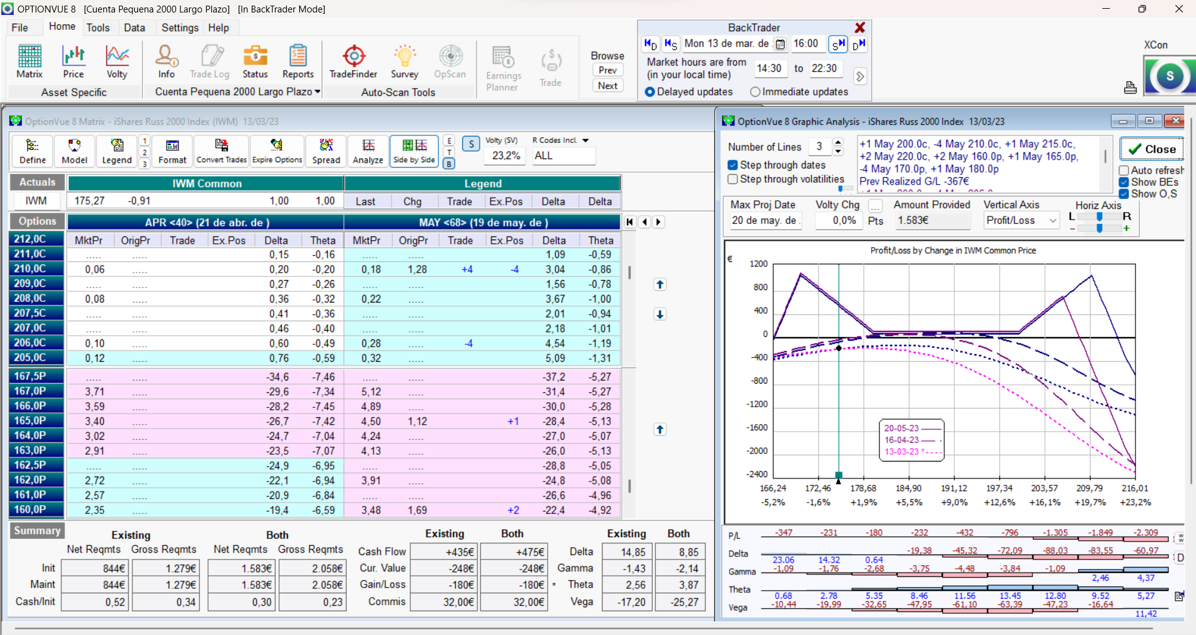Click the Browse Prev button

pos(608,70)
